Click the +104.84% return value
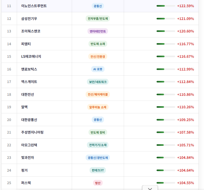The image size is (204, 190). (186, 158)
